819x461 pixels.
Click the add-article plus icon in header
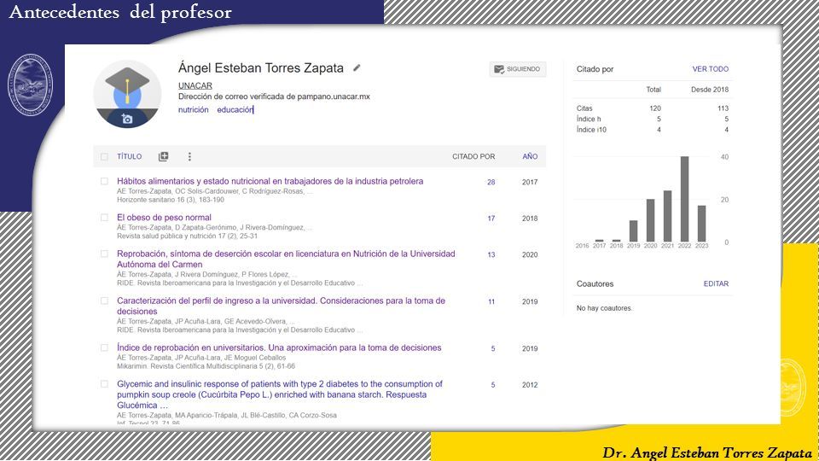coord(164,156)
